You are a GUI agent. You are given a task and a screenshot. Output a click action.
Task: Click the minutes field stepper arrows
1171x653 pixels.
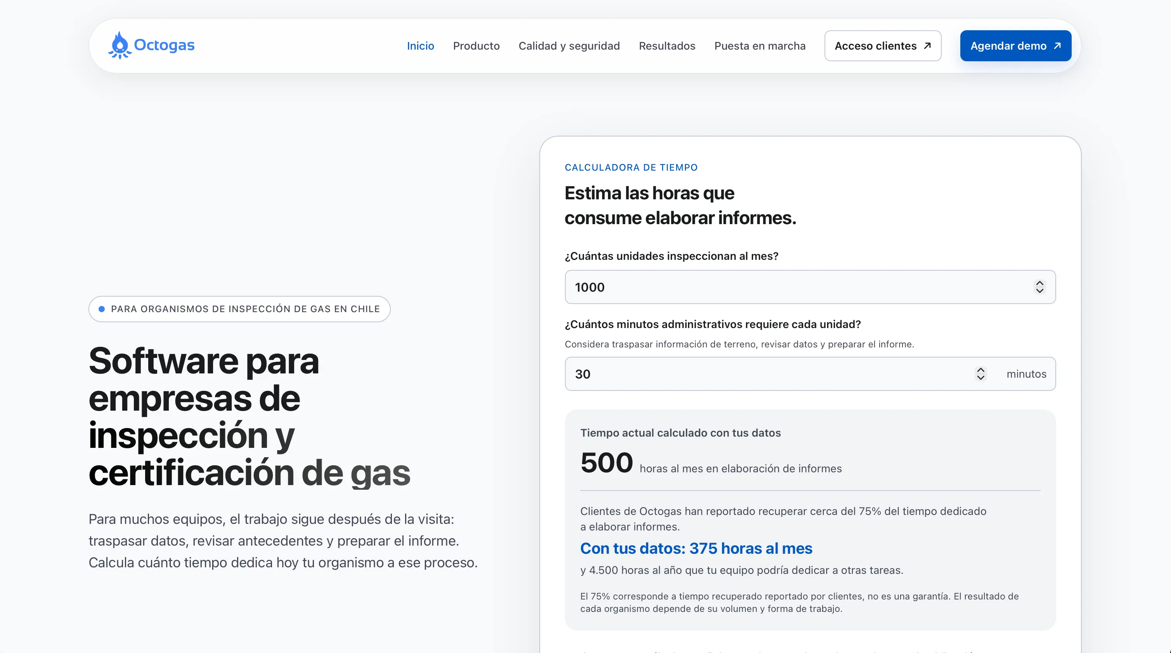980,374
